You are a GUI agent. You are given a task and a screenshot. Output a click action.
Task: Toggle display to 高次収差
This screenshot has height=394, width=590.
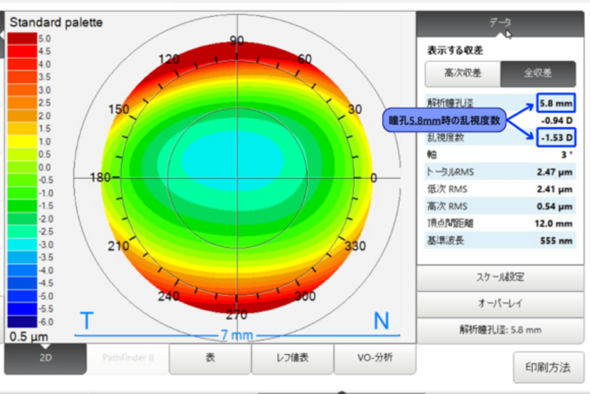pos(463,73)
